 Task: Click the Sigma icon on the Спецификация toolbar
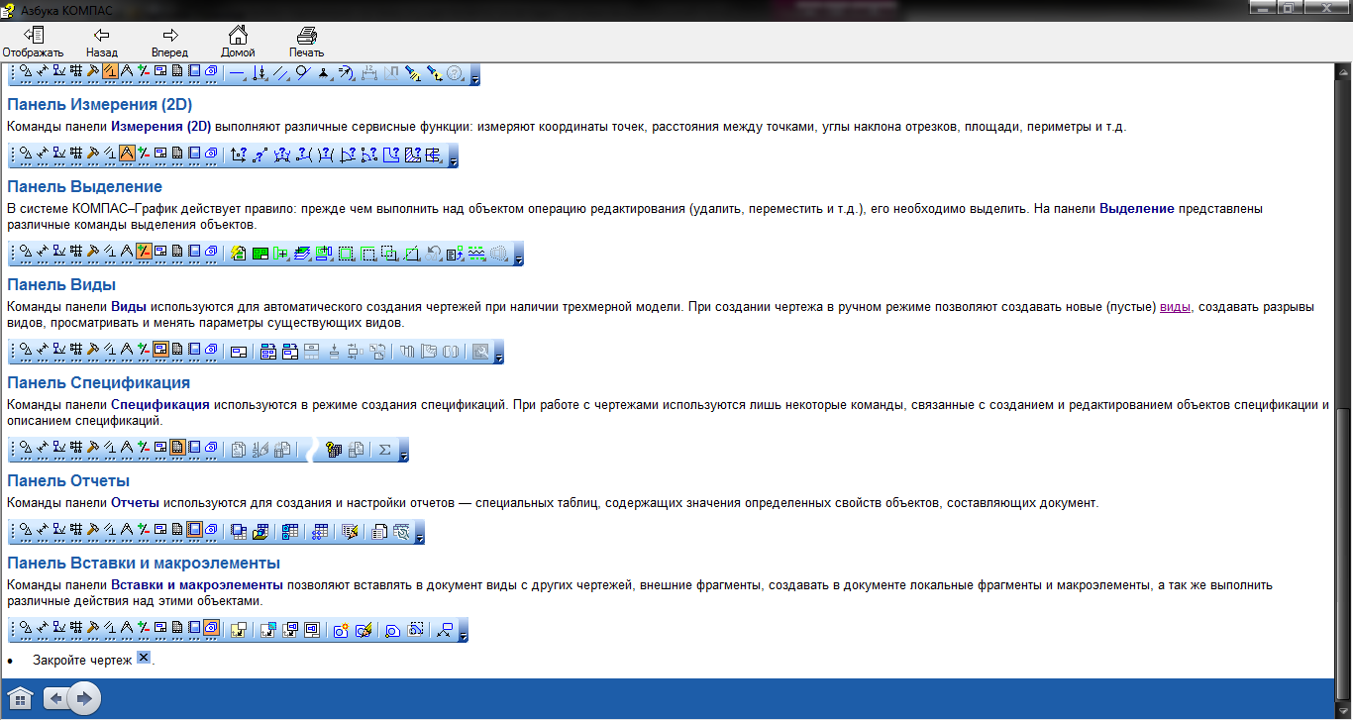pyautogui.click(x=384, y=450)
